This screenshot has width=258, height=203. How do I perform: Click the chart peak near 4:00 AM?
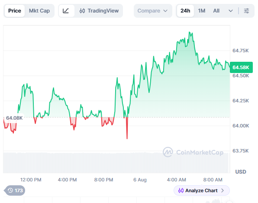click(190, 32)
